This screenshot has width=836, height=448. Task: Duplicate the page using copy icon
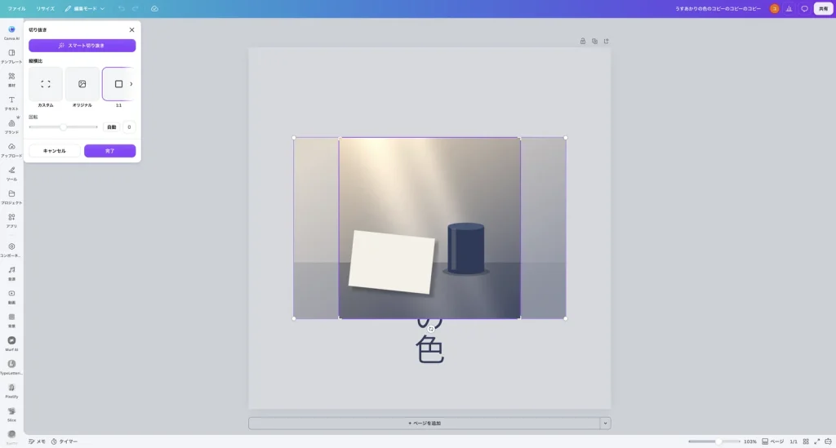click(594, 41)
